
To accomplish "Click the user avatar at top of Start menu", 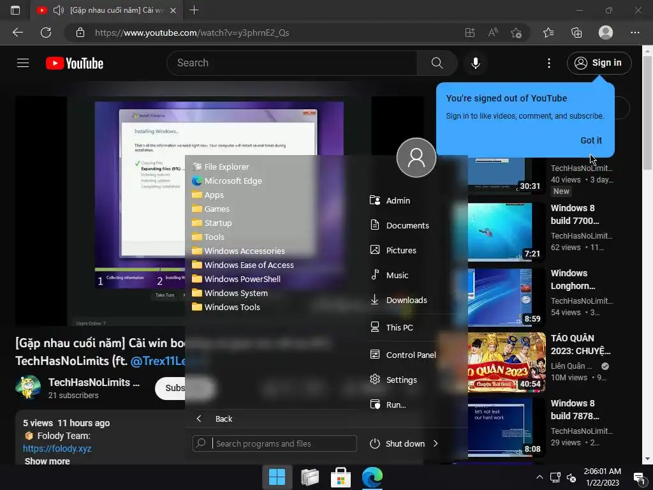I will [x=416, y=158].
